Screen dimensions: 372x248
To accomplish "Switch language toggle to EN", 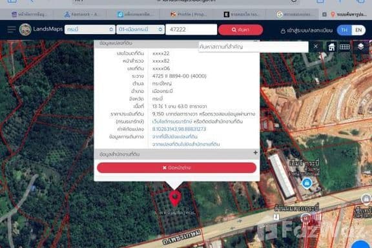I will click(358, 30).
